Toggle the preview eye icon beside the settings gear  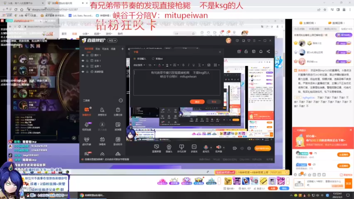coord(242,148)
